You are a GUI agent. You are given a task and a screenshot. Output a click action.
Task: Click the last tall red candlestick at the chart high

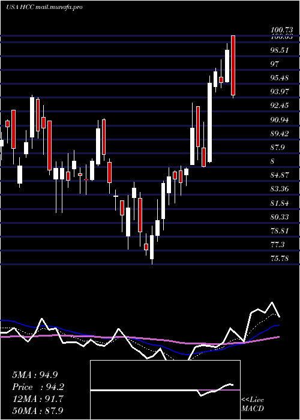tap(233, 65)
